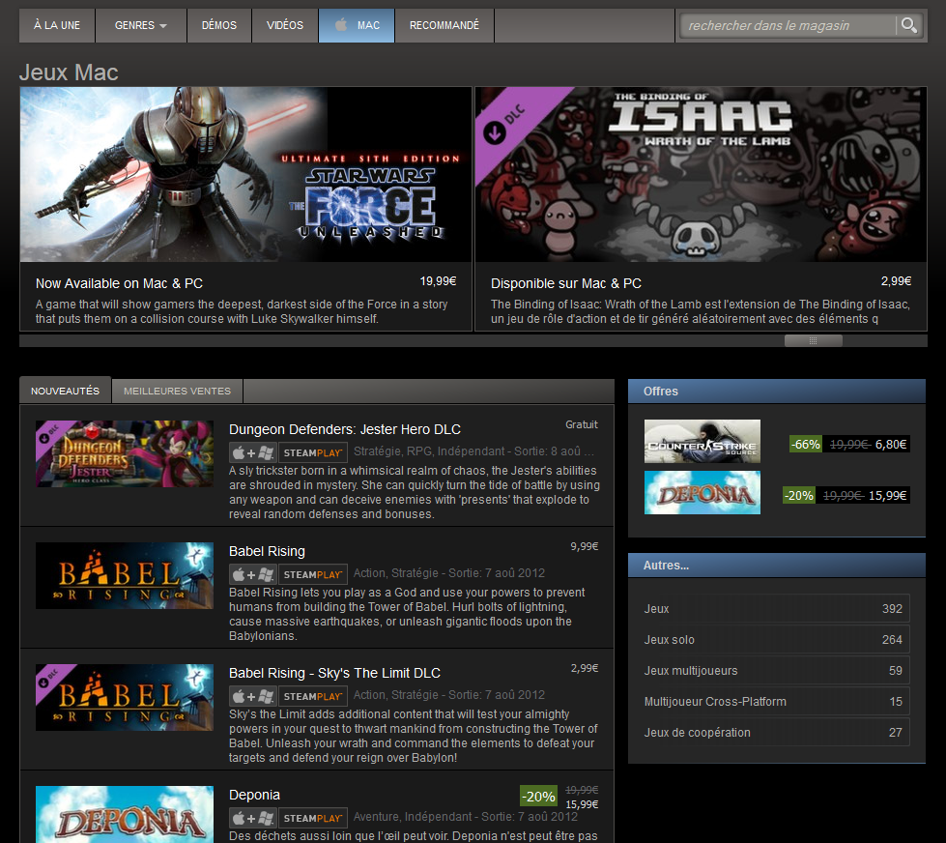
Task: Open the Babel Rising title link
Action: point(267,551)
